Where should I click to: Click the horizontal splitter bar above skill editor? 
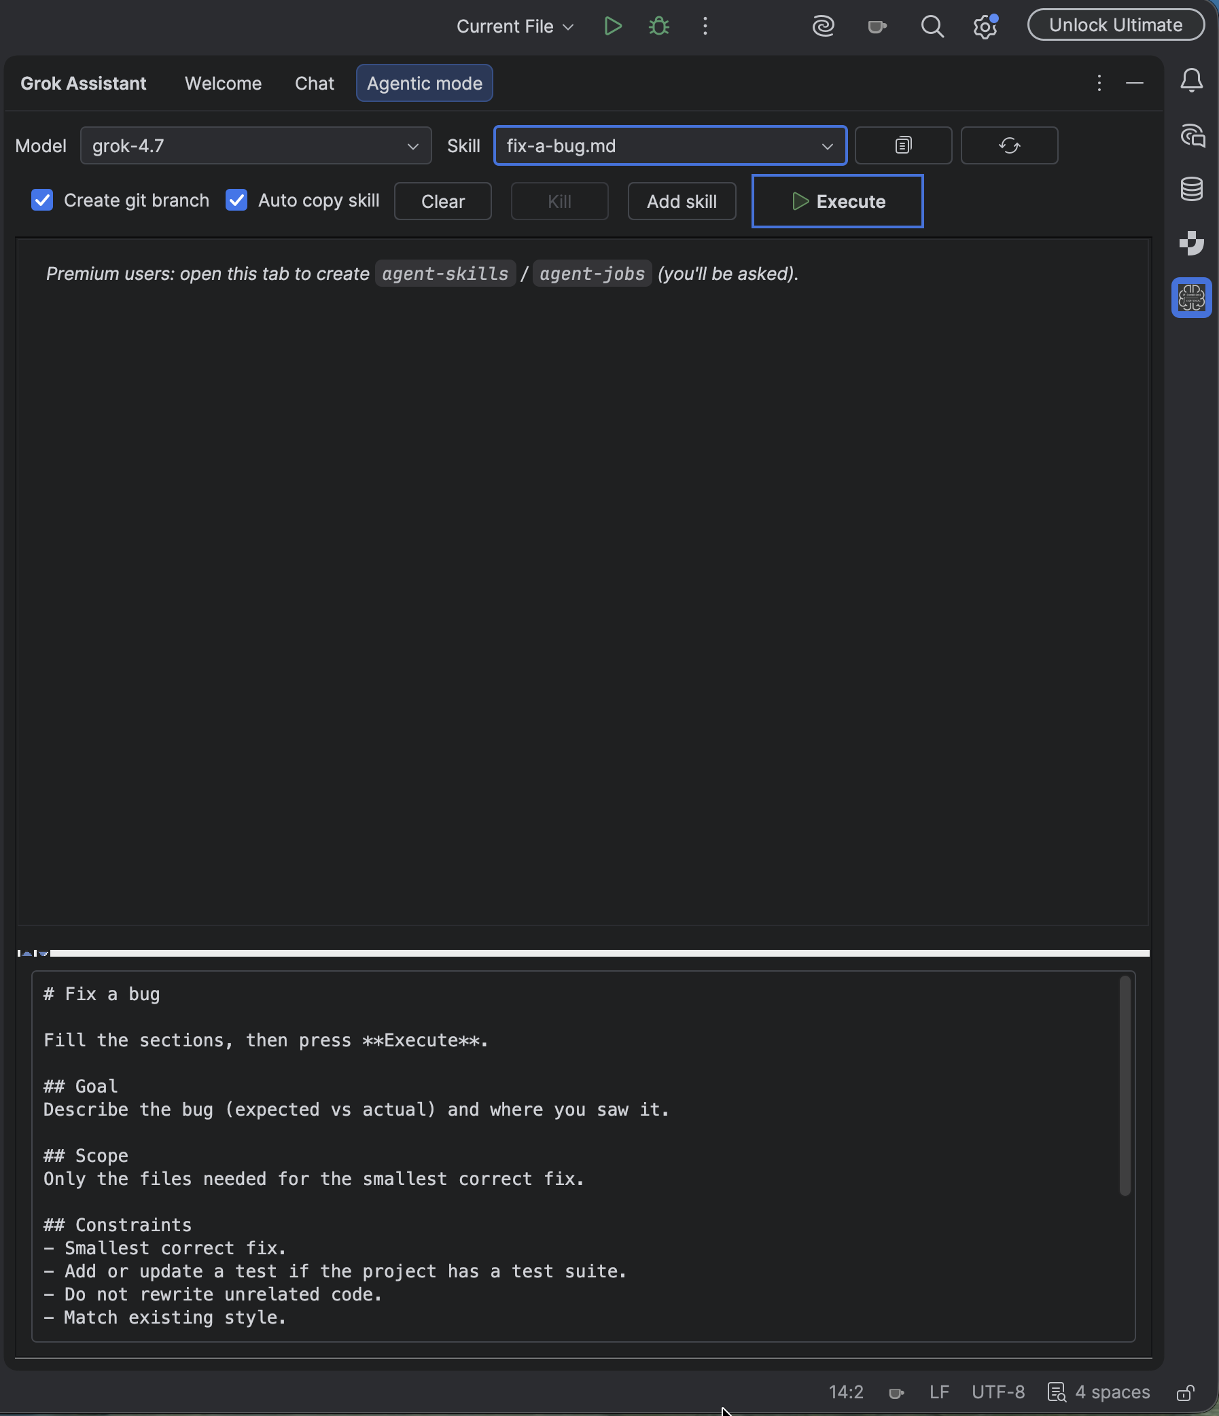tap(600, 953)
